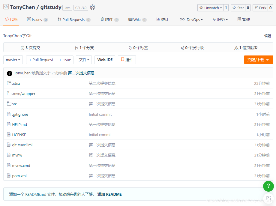Click the branch icon next to 1 个分支
Screen dimensions: 276x206
76,48
